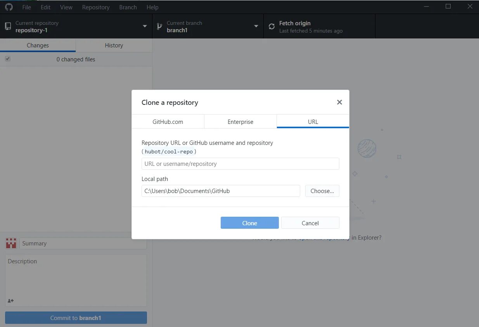Open the Edit menu
This screenshot has height=327, width=479.
tap(45, 7)
